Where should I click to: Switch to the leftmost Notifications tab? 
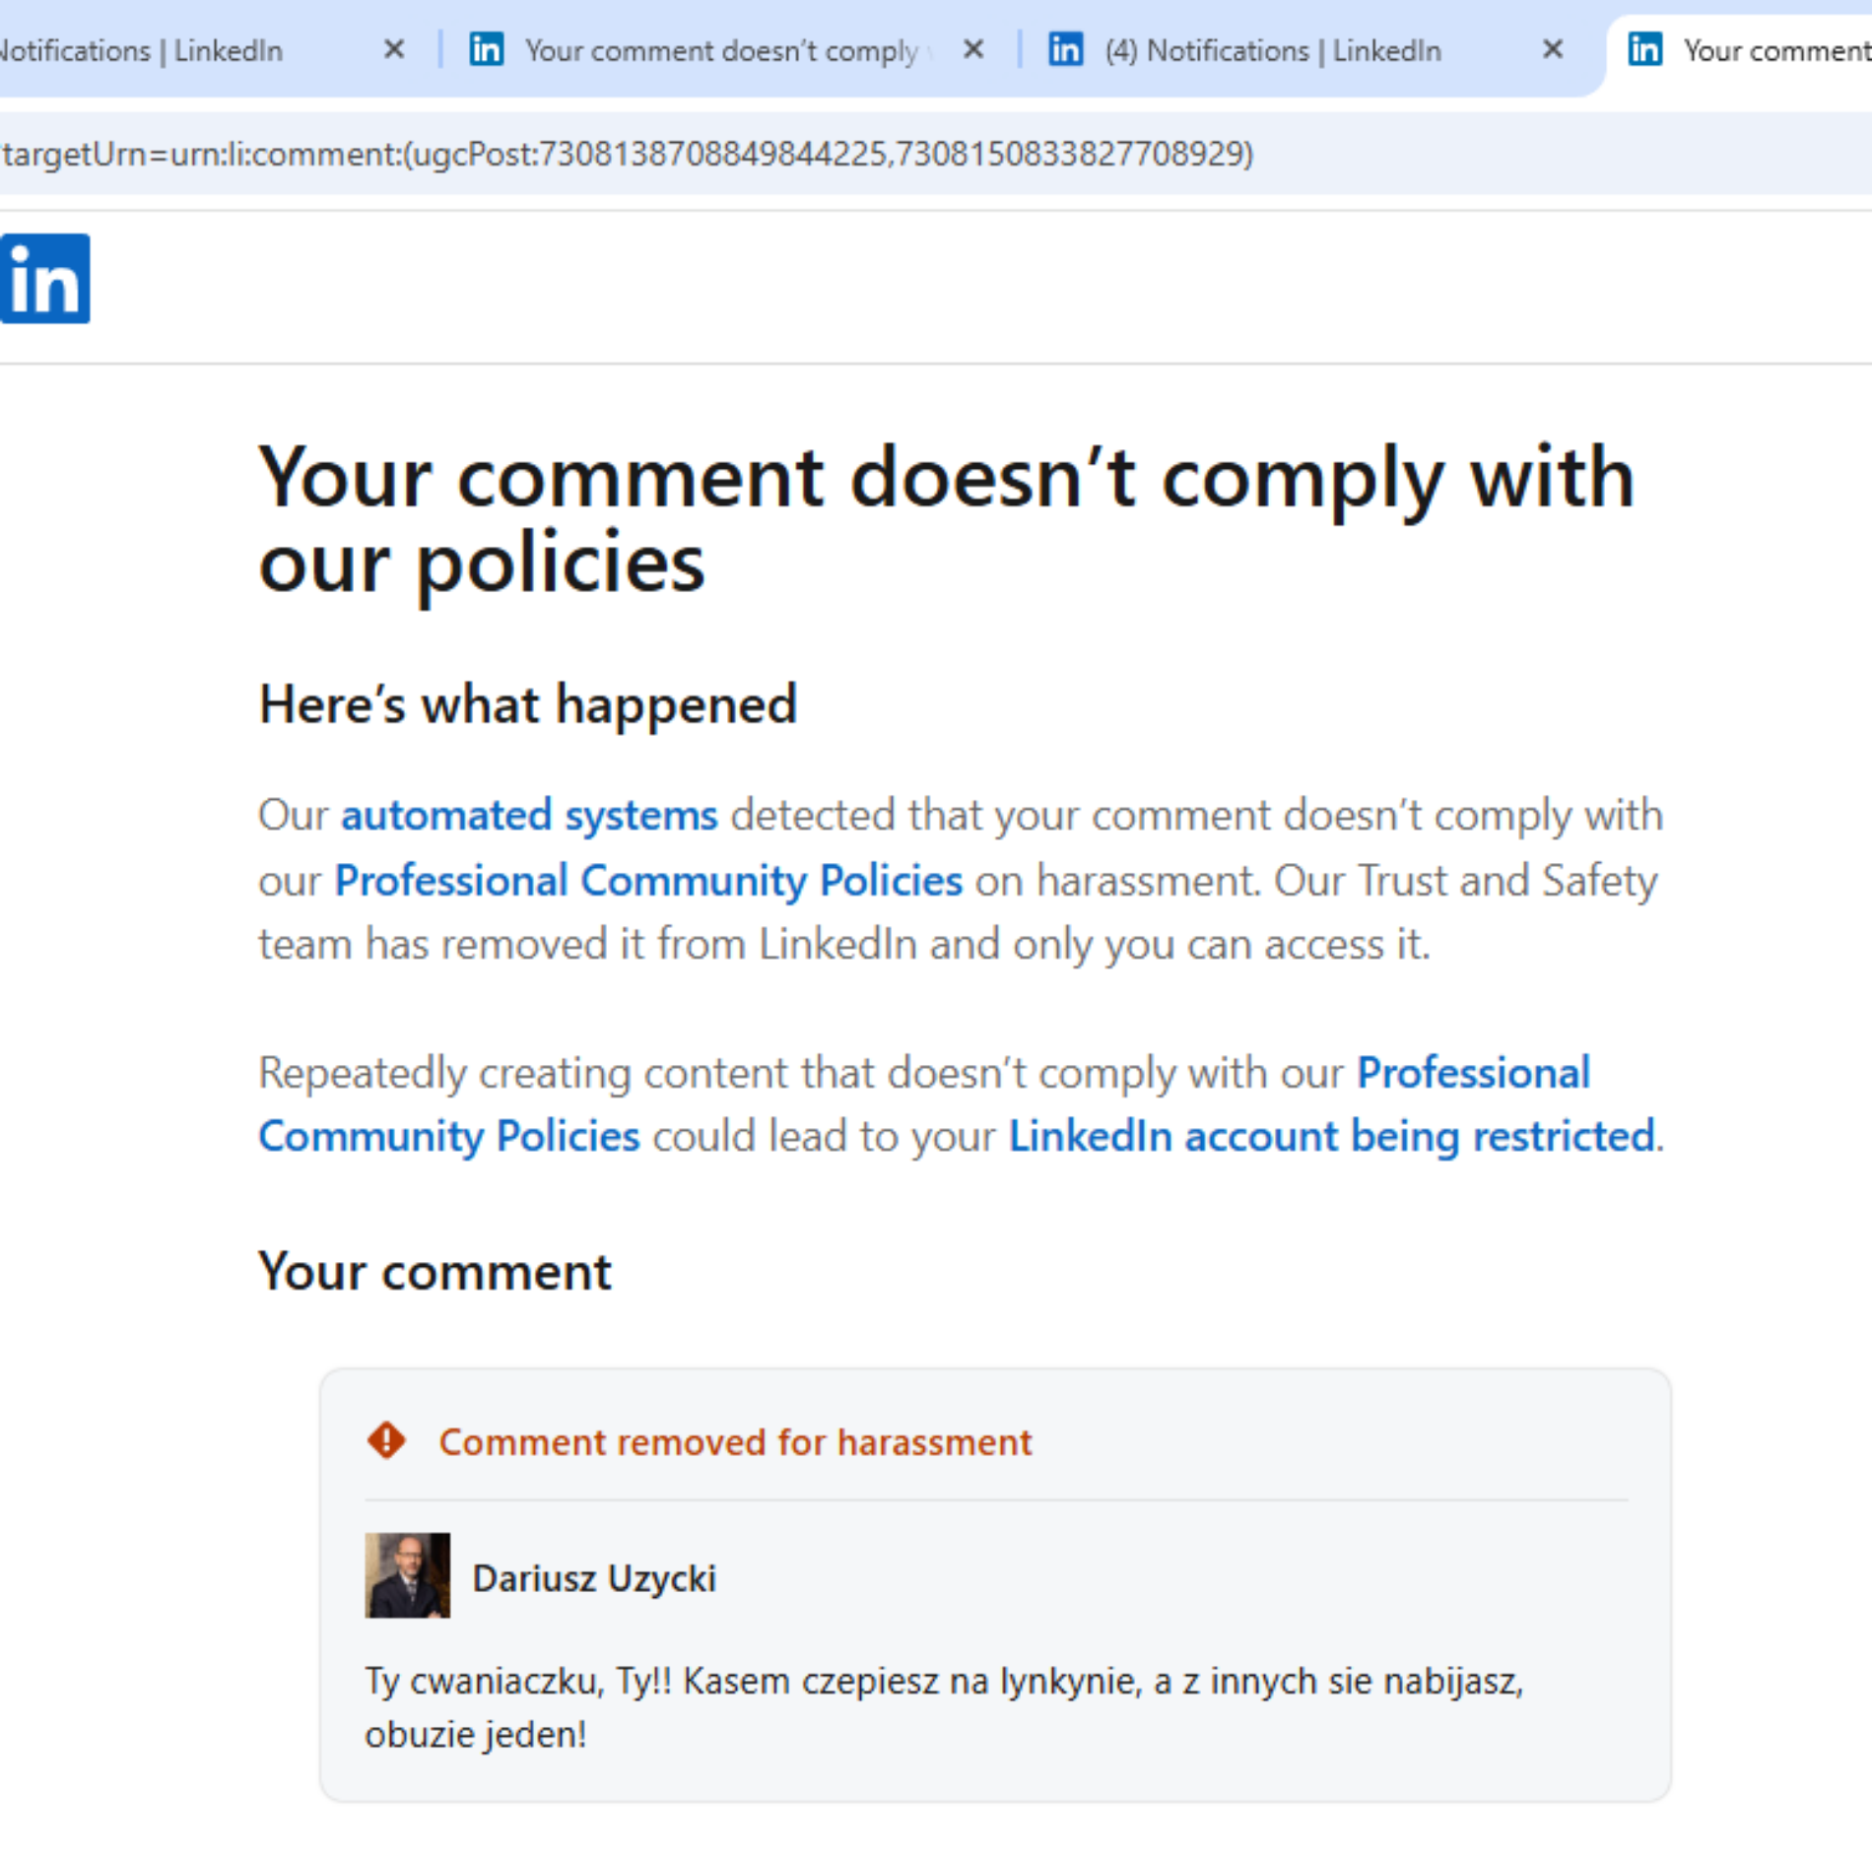[x=148, y=51]
